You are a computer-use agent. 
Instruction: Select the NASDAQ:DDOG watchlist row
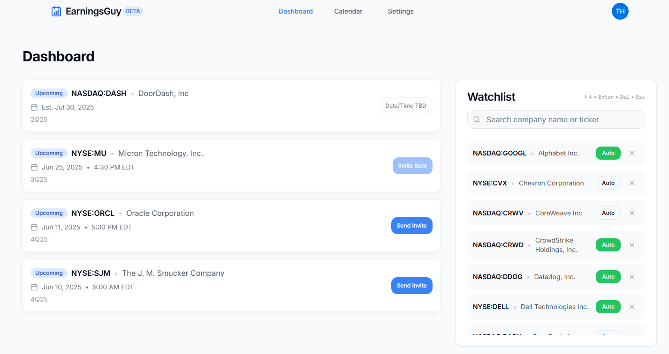click(x=556, y=277)
